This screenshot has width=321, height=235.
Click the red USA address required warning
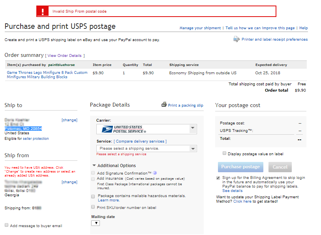point(40,171)
